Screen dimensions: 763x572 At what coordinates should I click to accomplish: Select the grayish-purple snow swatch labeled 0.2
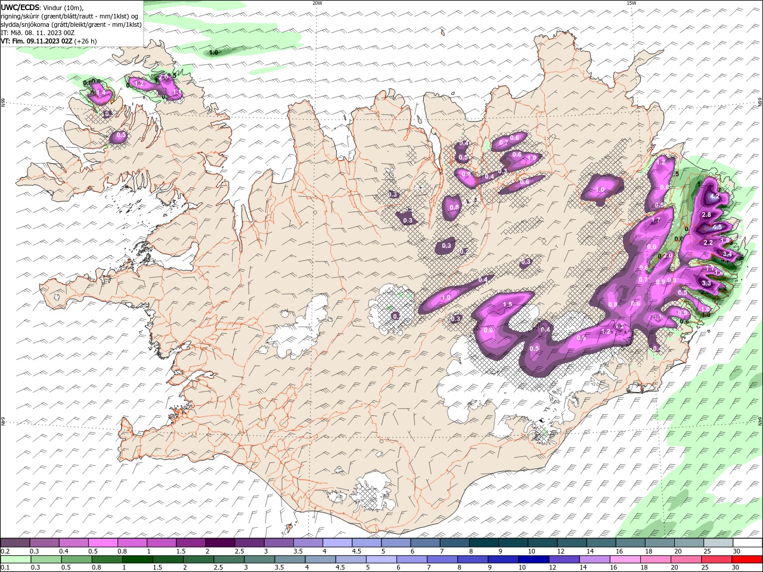(15, 543)
